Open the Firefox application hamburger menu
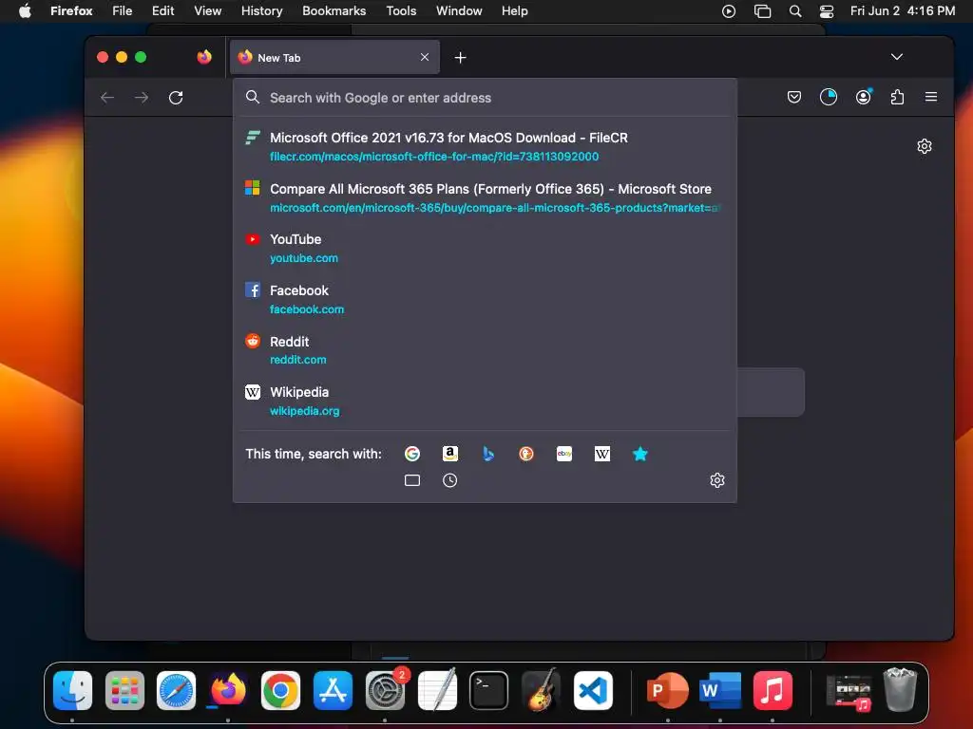 point(931,97)
